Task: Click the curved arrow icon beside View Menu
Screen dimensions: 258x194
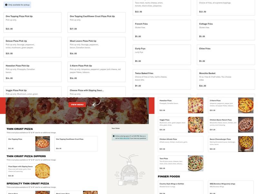Action: pos(96,103)
